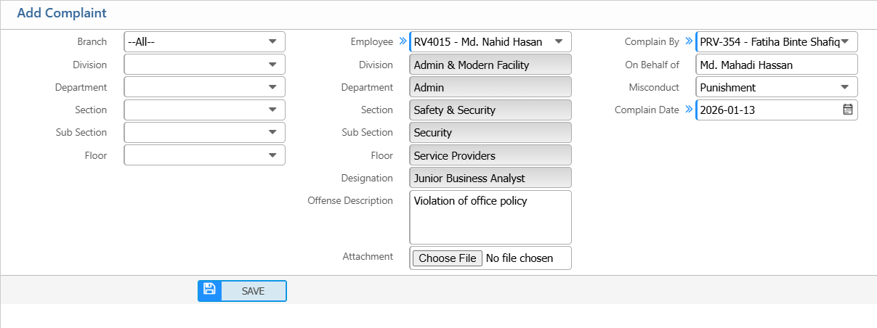Open the left Sub Section dropdown
The height and width of the screenshot is (328, 877).
point(204,132)
